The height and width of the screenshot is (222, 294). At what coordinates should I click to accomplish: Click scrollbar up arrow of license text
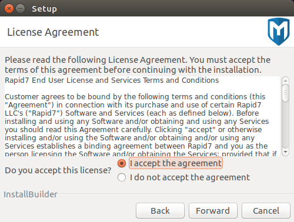(x=285, y=80)
